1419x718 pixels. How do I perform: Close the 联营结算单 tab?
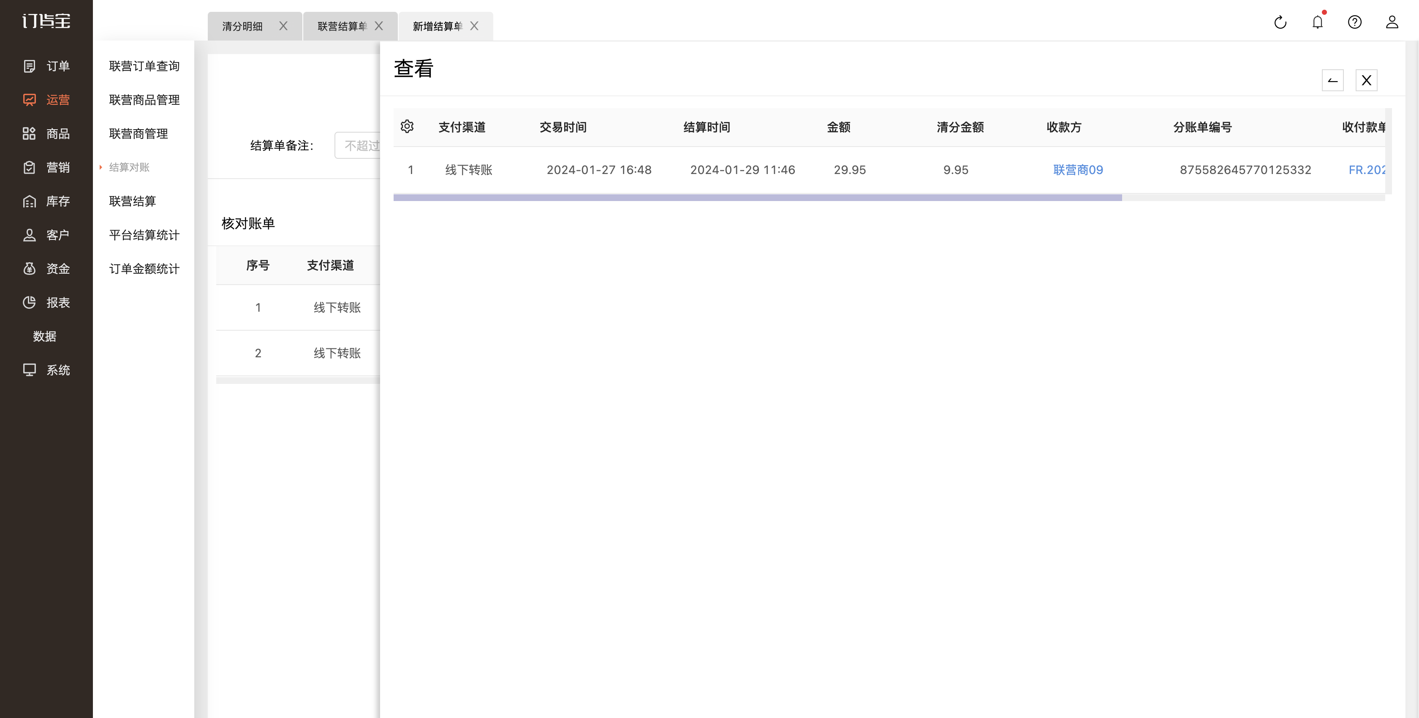coord(378,26)
